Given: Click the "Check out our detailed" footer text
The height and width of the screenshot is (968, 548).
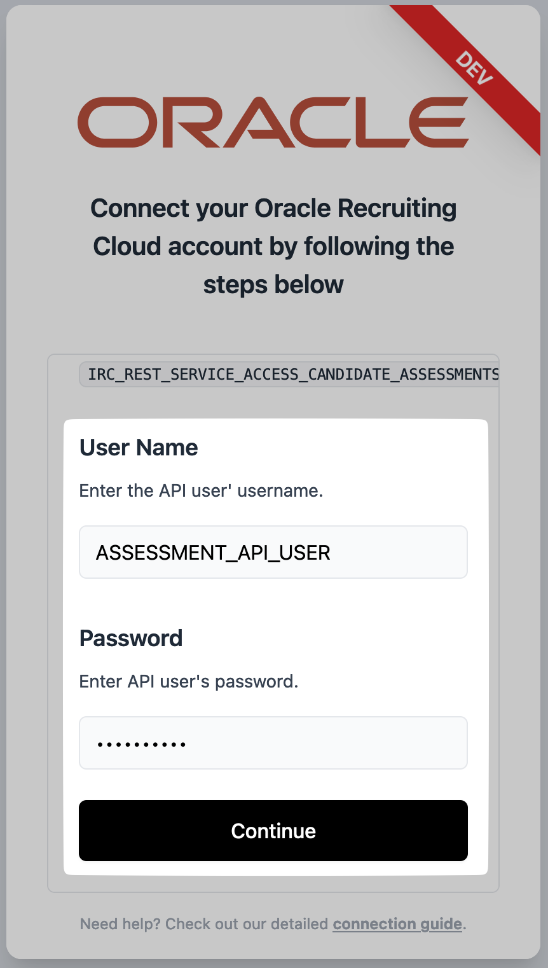Looking at the screenshot, I should 247,923.
